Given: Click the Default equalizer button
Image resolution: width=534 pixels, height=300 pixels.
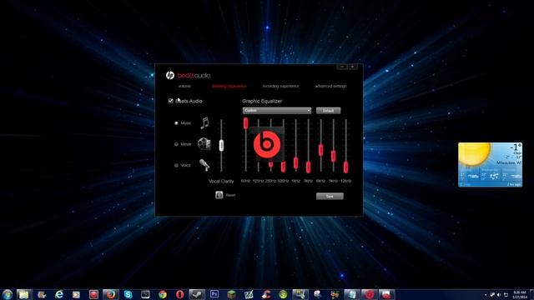Looking at the screenshot, I should pyautogui.click(x=328, y=111).
